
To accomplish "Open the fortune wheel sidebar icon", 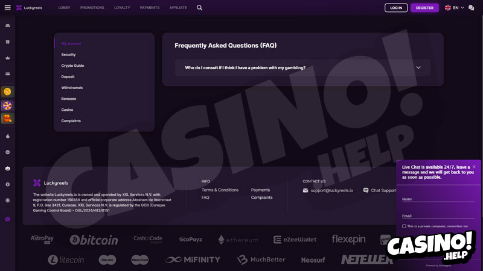I will (7, 106).
